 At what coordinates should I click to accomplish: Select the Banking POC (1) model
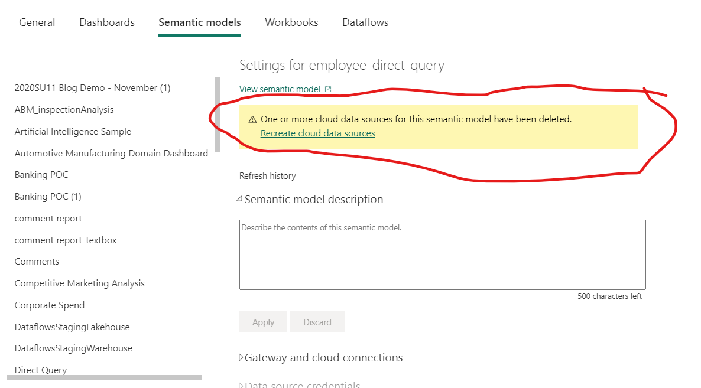(x=48, y=197)
